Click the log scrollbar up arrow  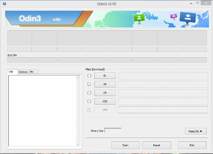(x=78, y=78)
